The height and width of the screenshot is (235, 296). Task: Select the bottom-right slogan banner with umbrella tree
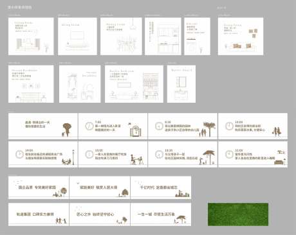(x=161, y=214)
